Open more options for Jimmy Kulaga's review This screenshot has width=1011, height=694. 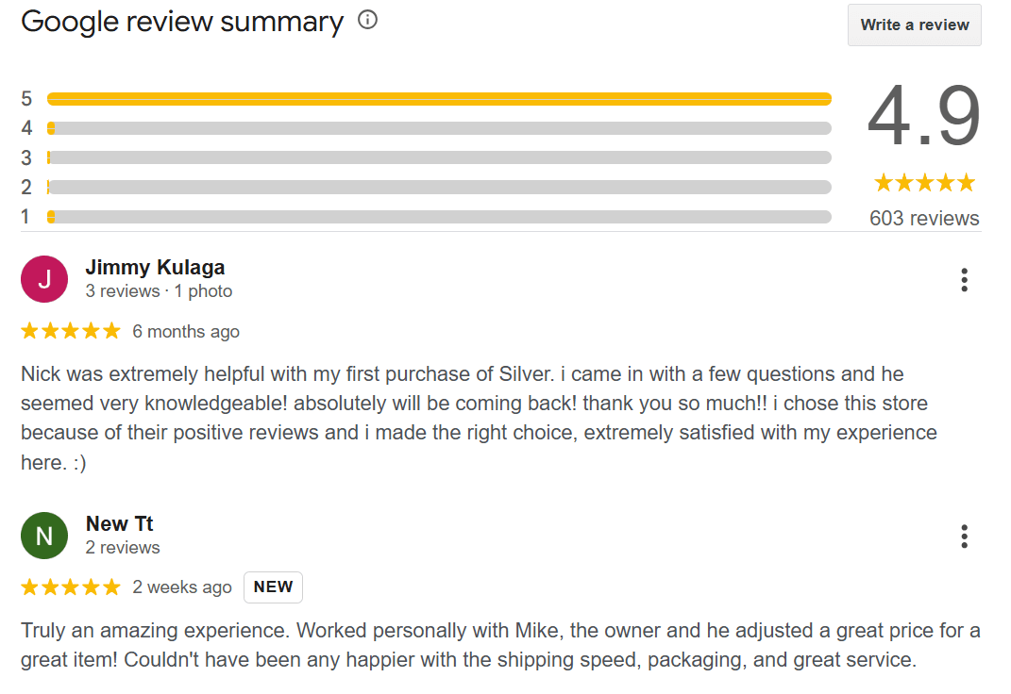(964, 280)
